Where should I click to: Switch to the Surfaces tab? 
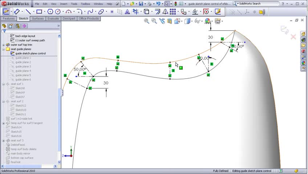click(38, 18)
